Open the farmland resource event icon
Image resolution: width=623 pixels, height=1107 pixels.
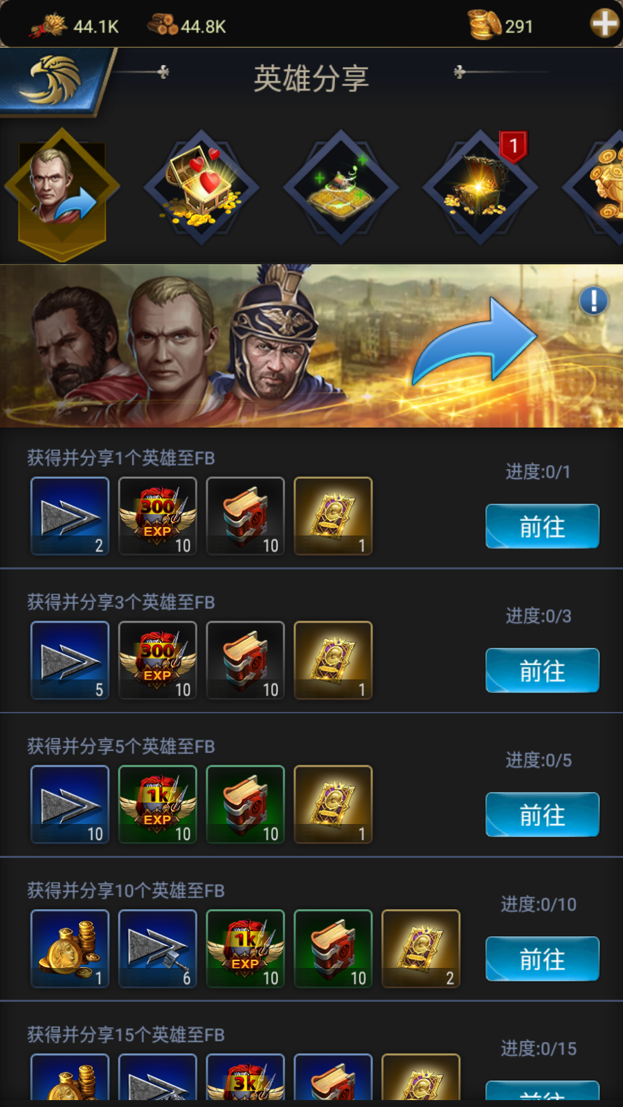click(341, 187)
